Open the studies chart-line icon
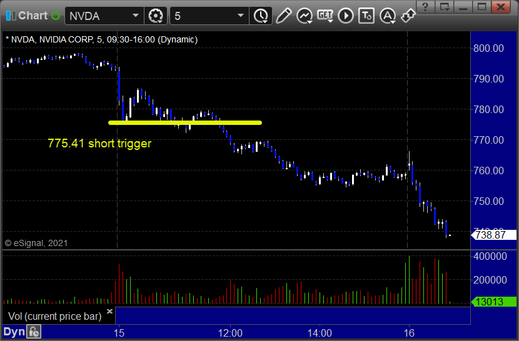 305,16
